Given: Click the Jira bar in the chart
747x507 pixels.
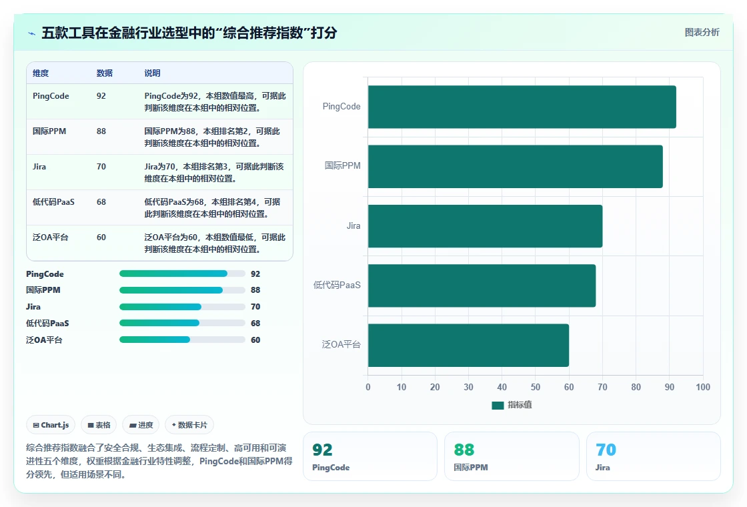Looking at the screenshot, I should (486, 226).
